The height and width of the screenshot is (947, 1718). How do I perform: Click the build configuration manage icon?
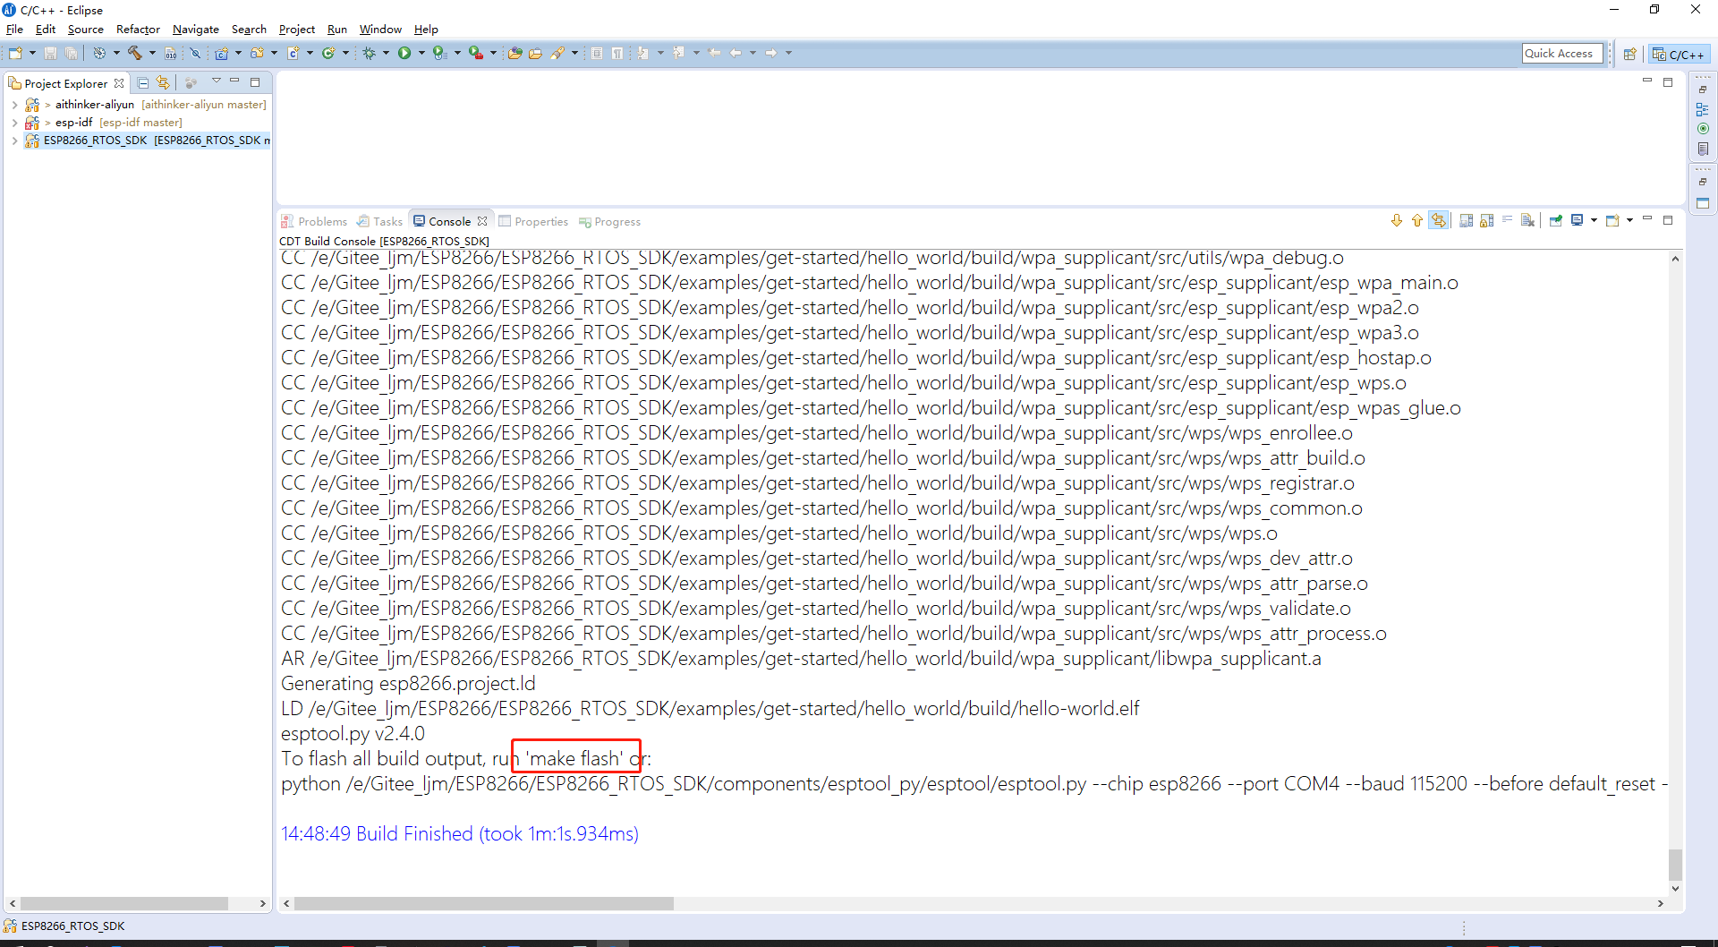coord(99,54)
